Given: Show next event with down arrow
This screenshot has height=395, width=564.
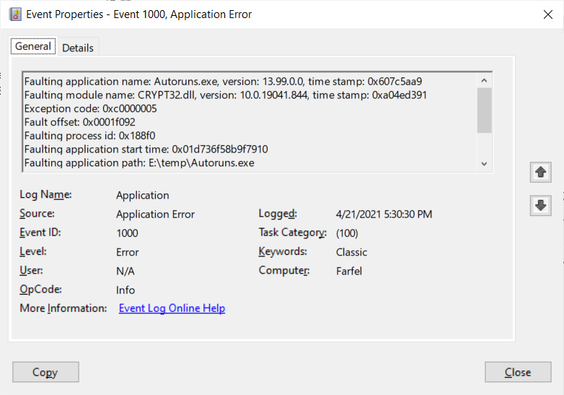Looking at the screenshot, I should pos(540,206).
